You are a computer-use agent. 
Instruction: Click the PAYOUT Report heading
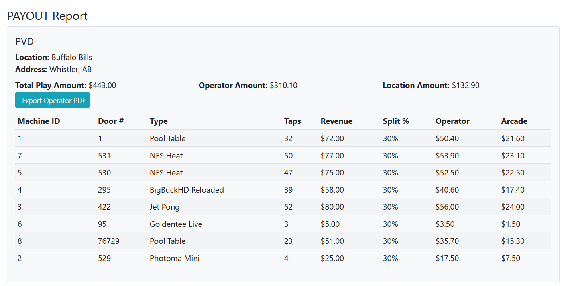click(x=47, y=16)
